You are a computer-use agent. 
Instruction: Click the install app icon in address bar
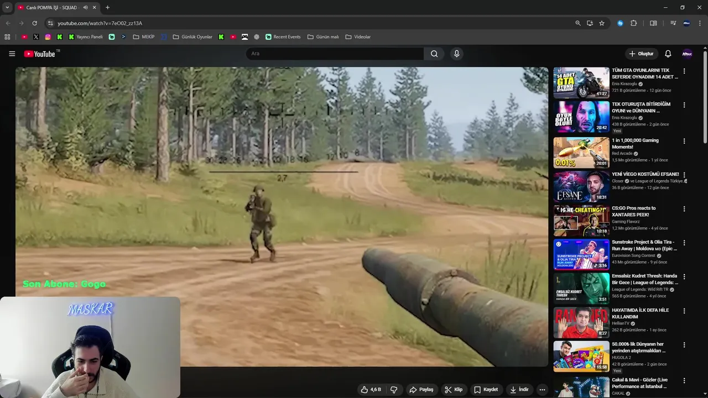pyautogui.click(x=590, y=23)
